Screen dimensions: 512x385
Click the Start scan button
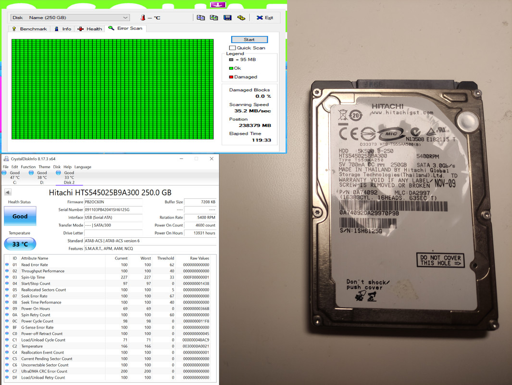[x=250, y=39]
